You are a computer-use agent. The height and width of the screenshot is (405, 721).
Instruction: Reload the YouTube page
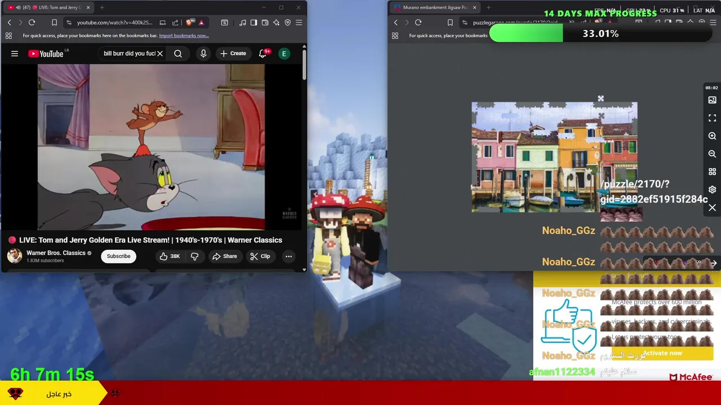(32, 22)
